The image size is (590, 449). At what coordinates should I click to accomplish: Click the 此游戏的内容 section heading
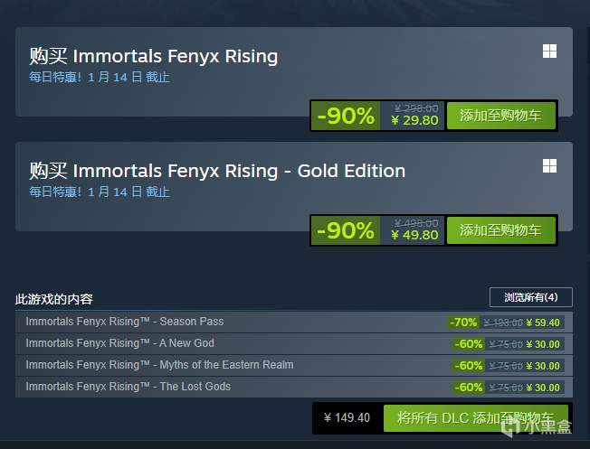point(54,299)
